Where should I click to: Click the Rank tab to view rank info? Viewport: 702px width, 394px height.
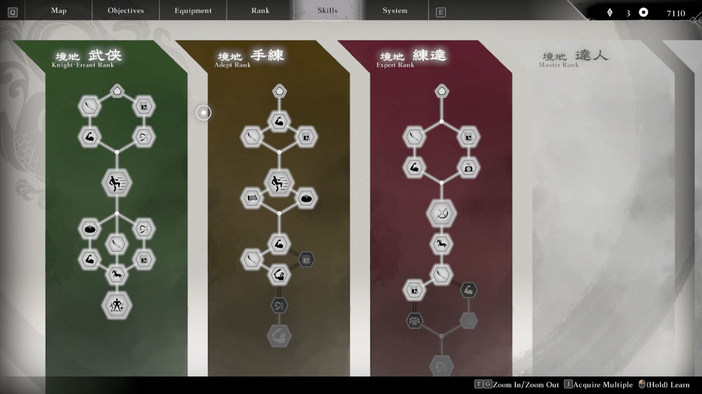pos(260,11)
